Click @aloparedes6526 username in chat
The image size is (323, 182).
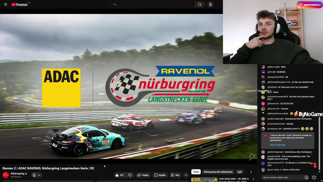pyautogui.click(x=276, y=77)
